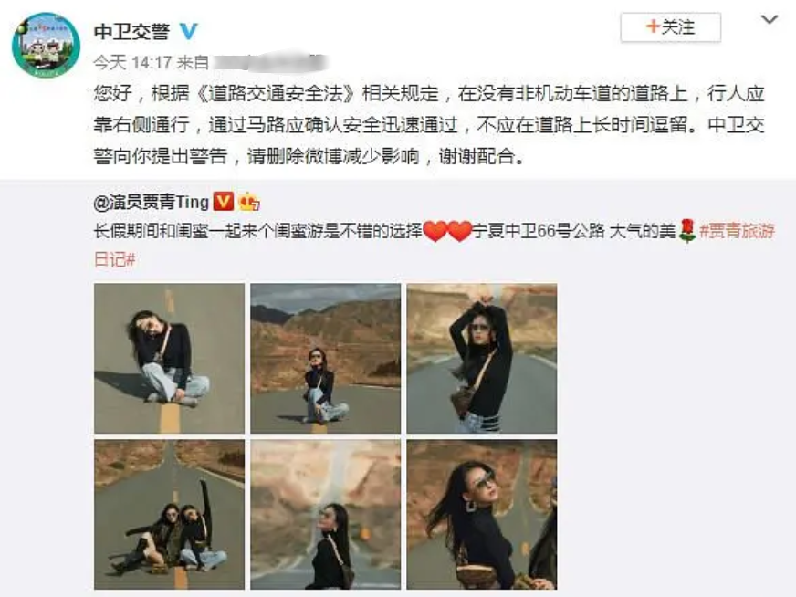Open the post options chevron menu
The height and width of the screenshot is (597, 796).
click(770, 20)
